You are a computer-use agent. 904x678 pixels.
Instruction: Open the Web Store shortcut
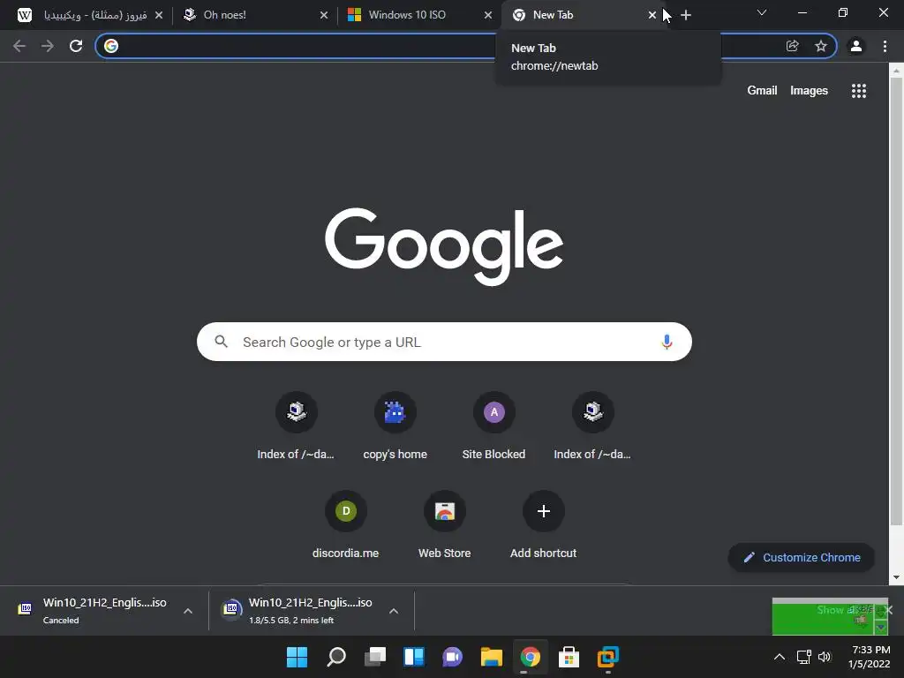445,525
